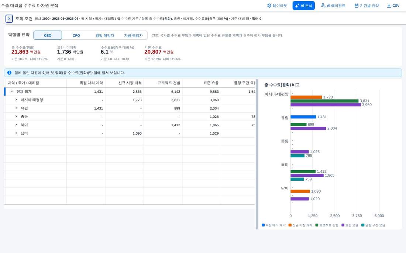Click the 표준 요율 column header

(202, 83)
